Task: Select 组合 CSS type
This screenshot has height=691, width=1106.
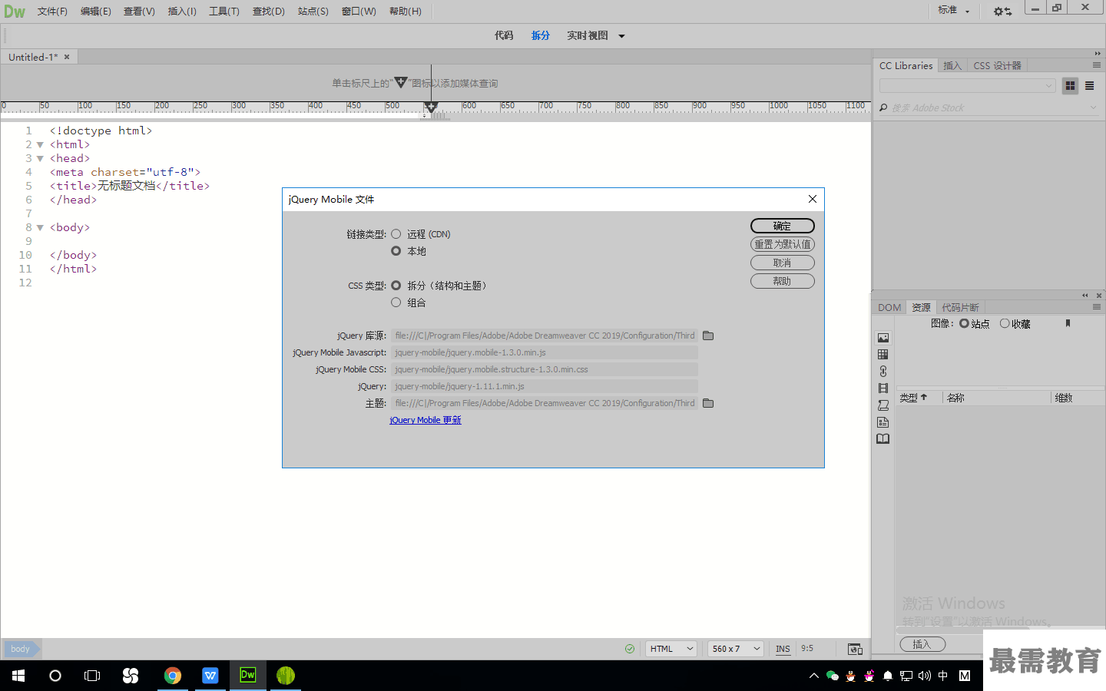Action: 396,303
